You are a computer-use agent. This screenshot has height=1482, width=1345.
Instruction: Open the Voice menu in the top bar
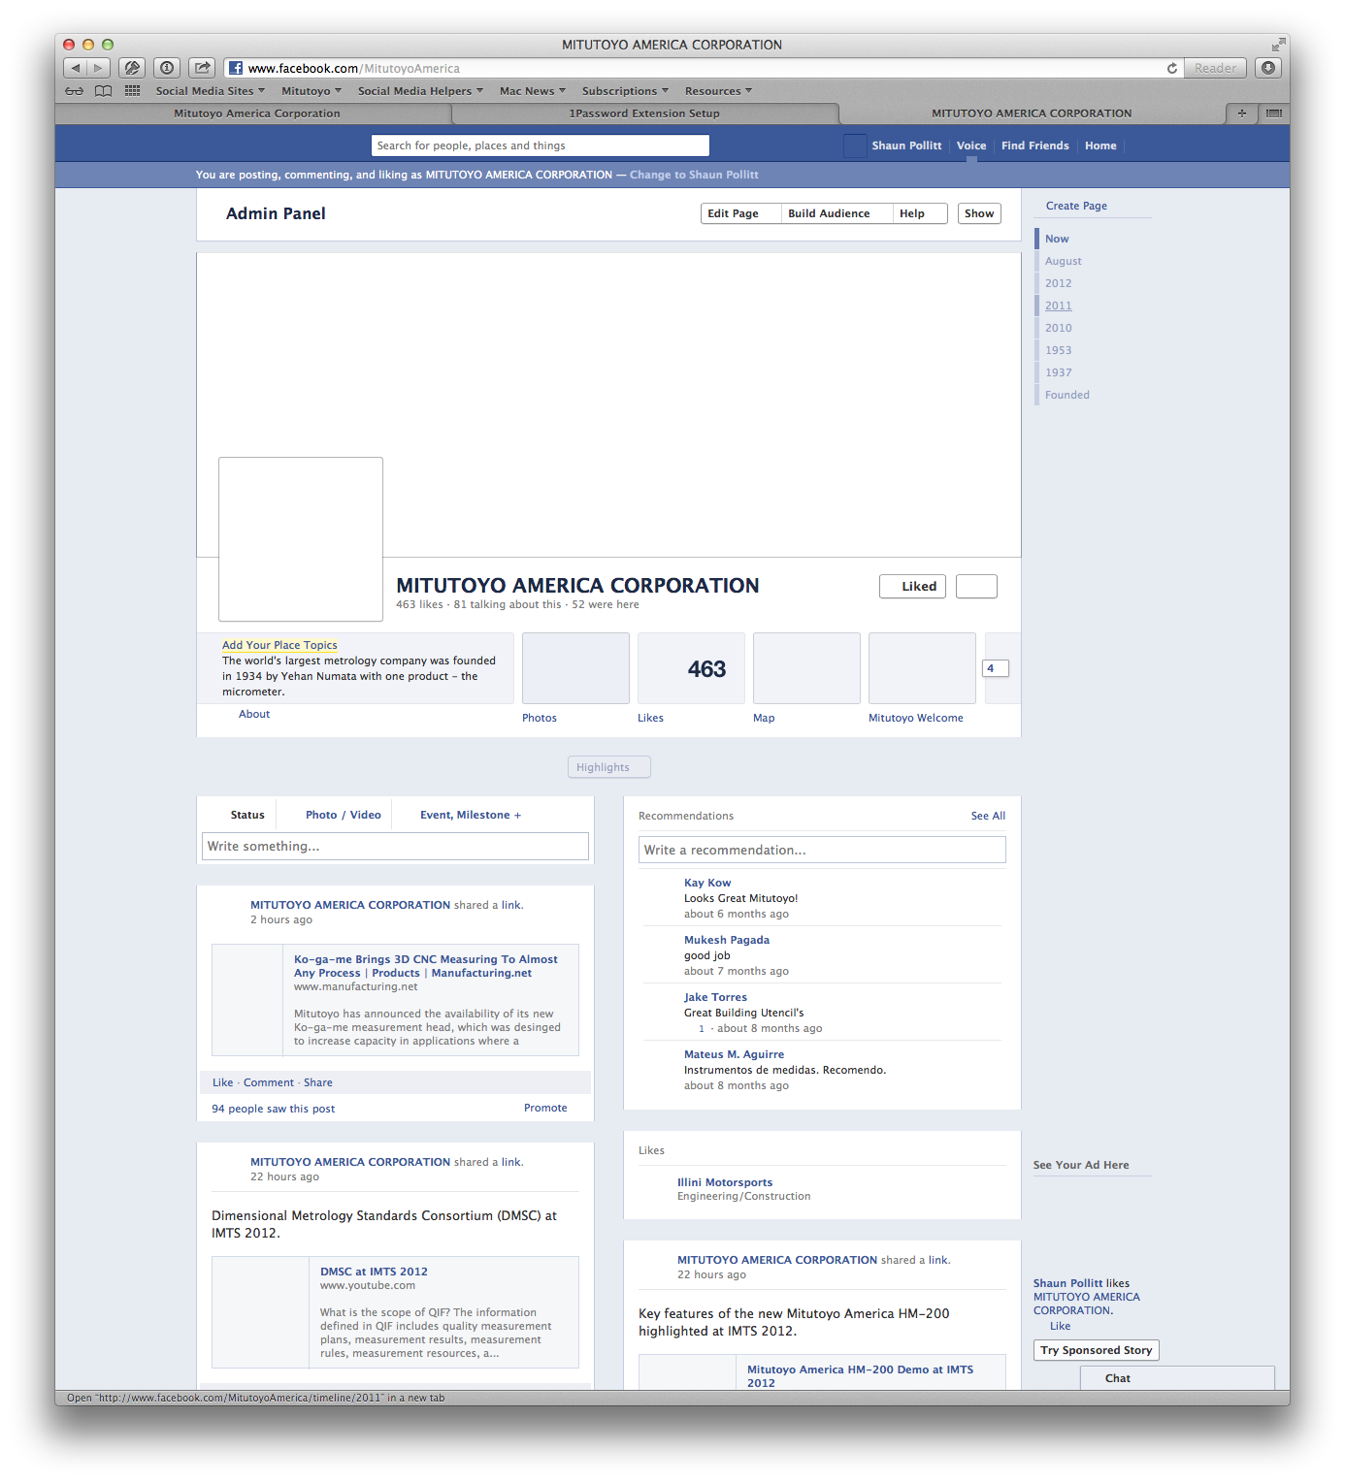pos(970,145)
